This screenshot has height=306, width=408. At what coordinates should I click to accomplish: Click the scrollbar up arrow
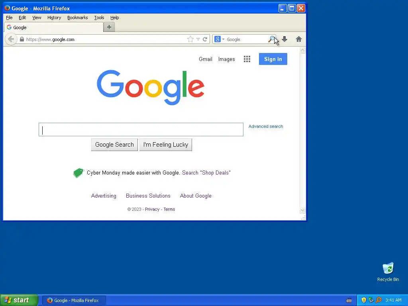[x=302, y=50]
